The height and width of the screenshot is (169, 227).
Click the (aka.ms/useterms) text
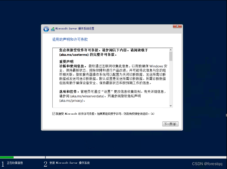[x=74, y=55]
